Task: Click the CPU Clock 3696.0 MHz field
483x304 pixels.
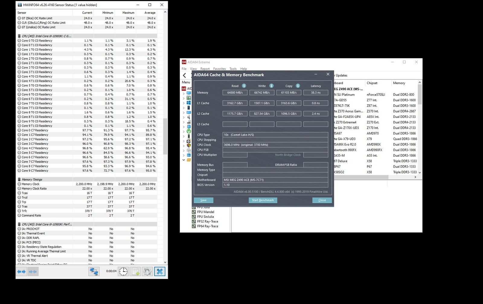Action: click(275, 145)
